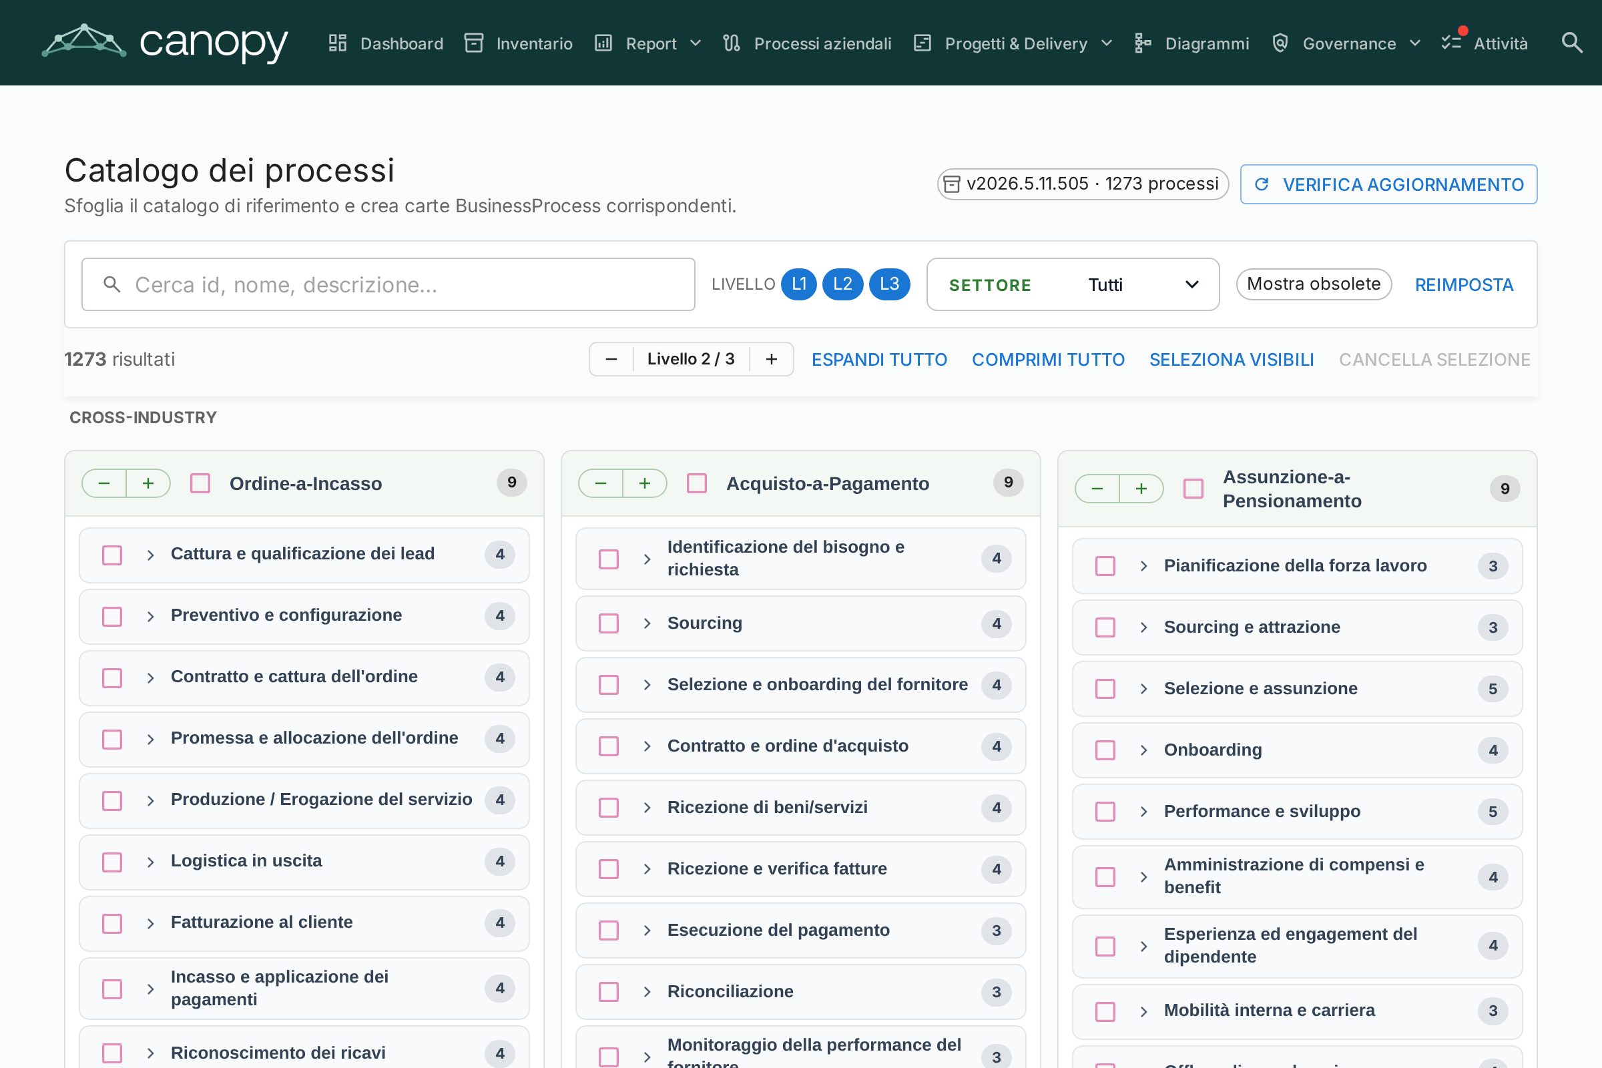
Task: Expand Acquisto-a-Pagamento with plus icon
Action: [x=644, y=483]
